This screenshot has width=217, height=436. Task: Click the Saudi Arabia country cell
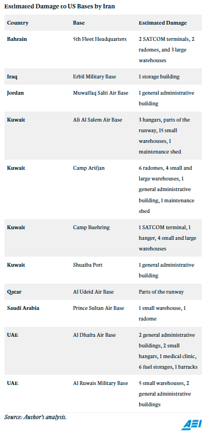tap(23, 308)
